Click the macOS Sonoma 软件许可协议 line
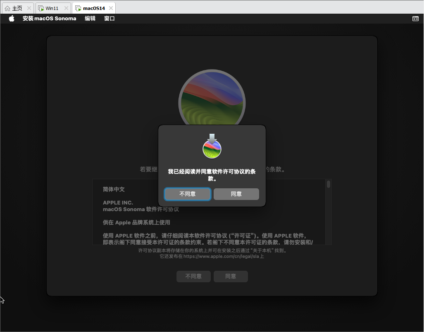The height and width of the screenshot is (332, 424). tap(141, 209)
